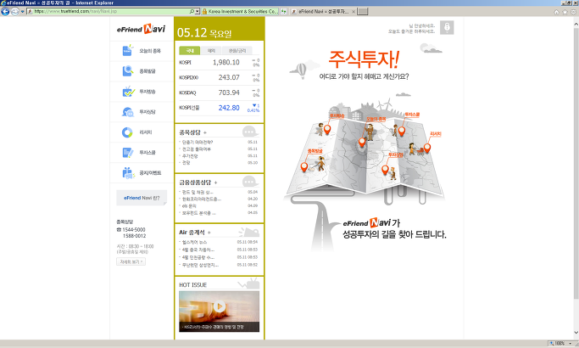
Task: Click the KOSPI200 index row
Action: point(219,77)
